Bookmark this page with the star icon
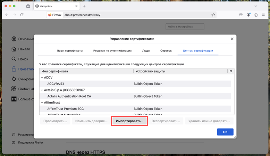270x156 pixels. tap(213, 15)
